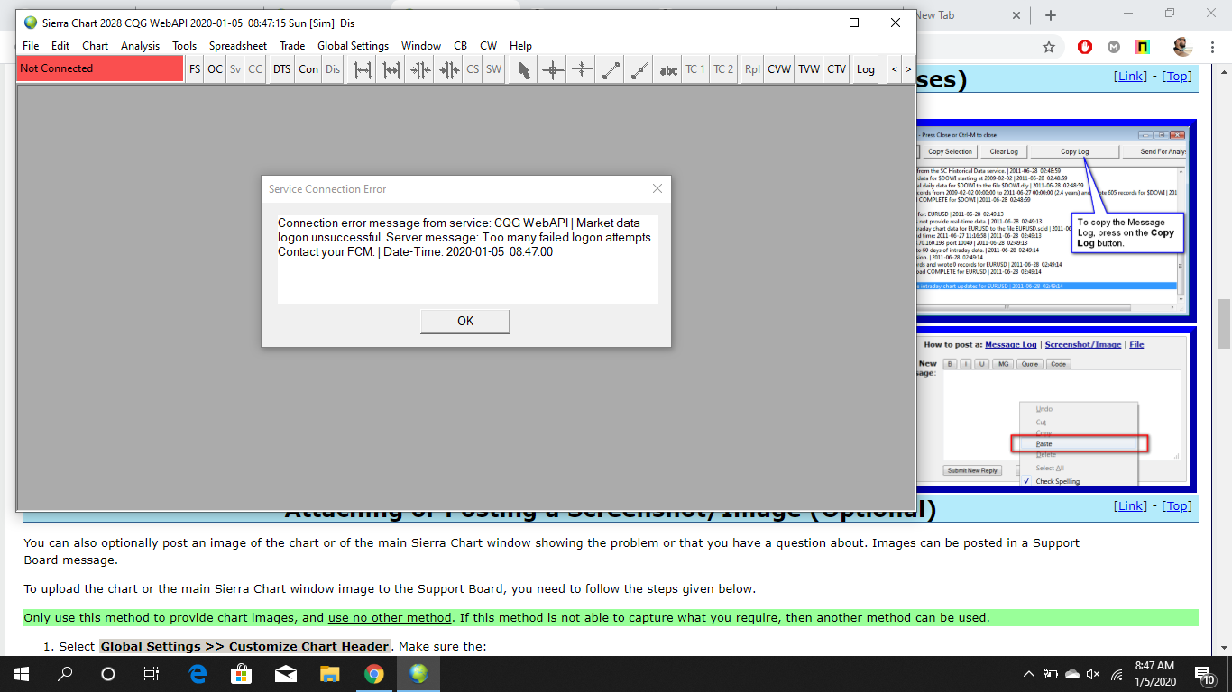Click the Chrome page vertical scrollbar thumb
1232x692 pixels.
(x=1225, y=323)
